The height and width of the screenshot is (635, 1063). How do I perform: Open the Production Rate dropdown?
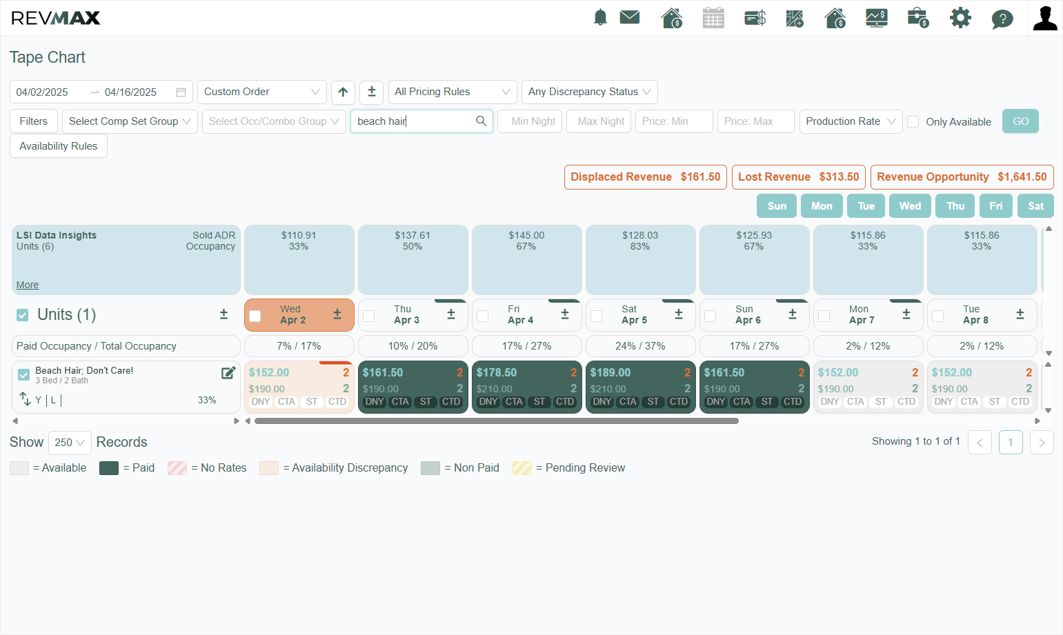(851, 121)
